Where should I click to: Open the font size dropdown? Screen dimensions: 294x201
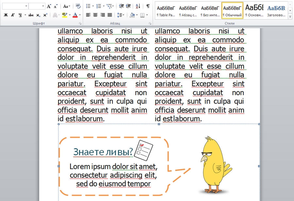click(x=43, y=6)
